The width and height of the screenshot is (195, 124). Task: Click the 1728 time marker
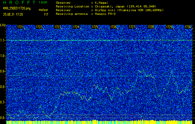[x=151, y=27]
